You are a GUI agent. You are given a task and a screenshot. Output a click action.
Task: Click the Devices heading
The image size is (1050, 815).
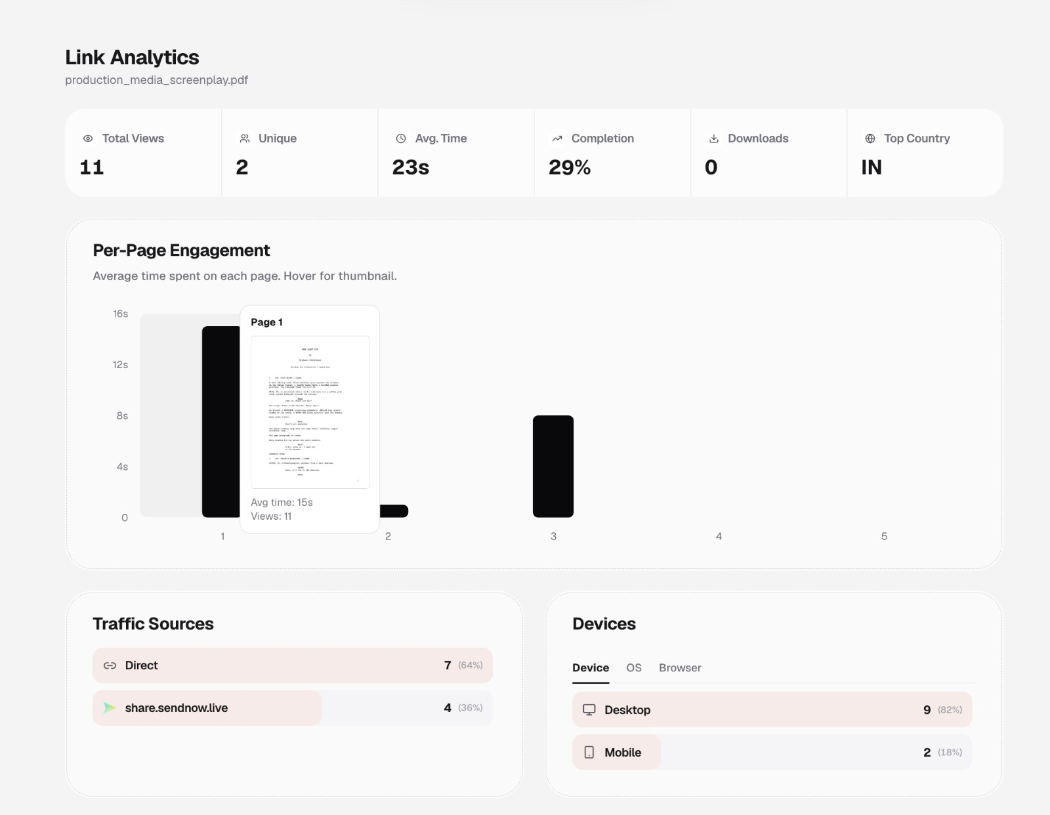tap(604, 624)
